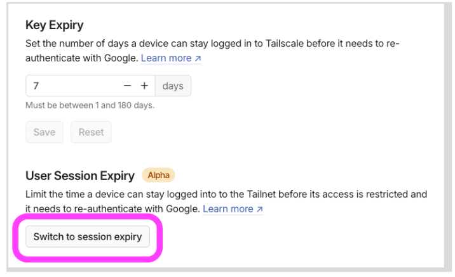Screen dimensions: 455x277
Task: Click the Key Expiry heading
Action: click(55, 25)
